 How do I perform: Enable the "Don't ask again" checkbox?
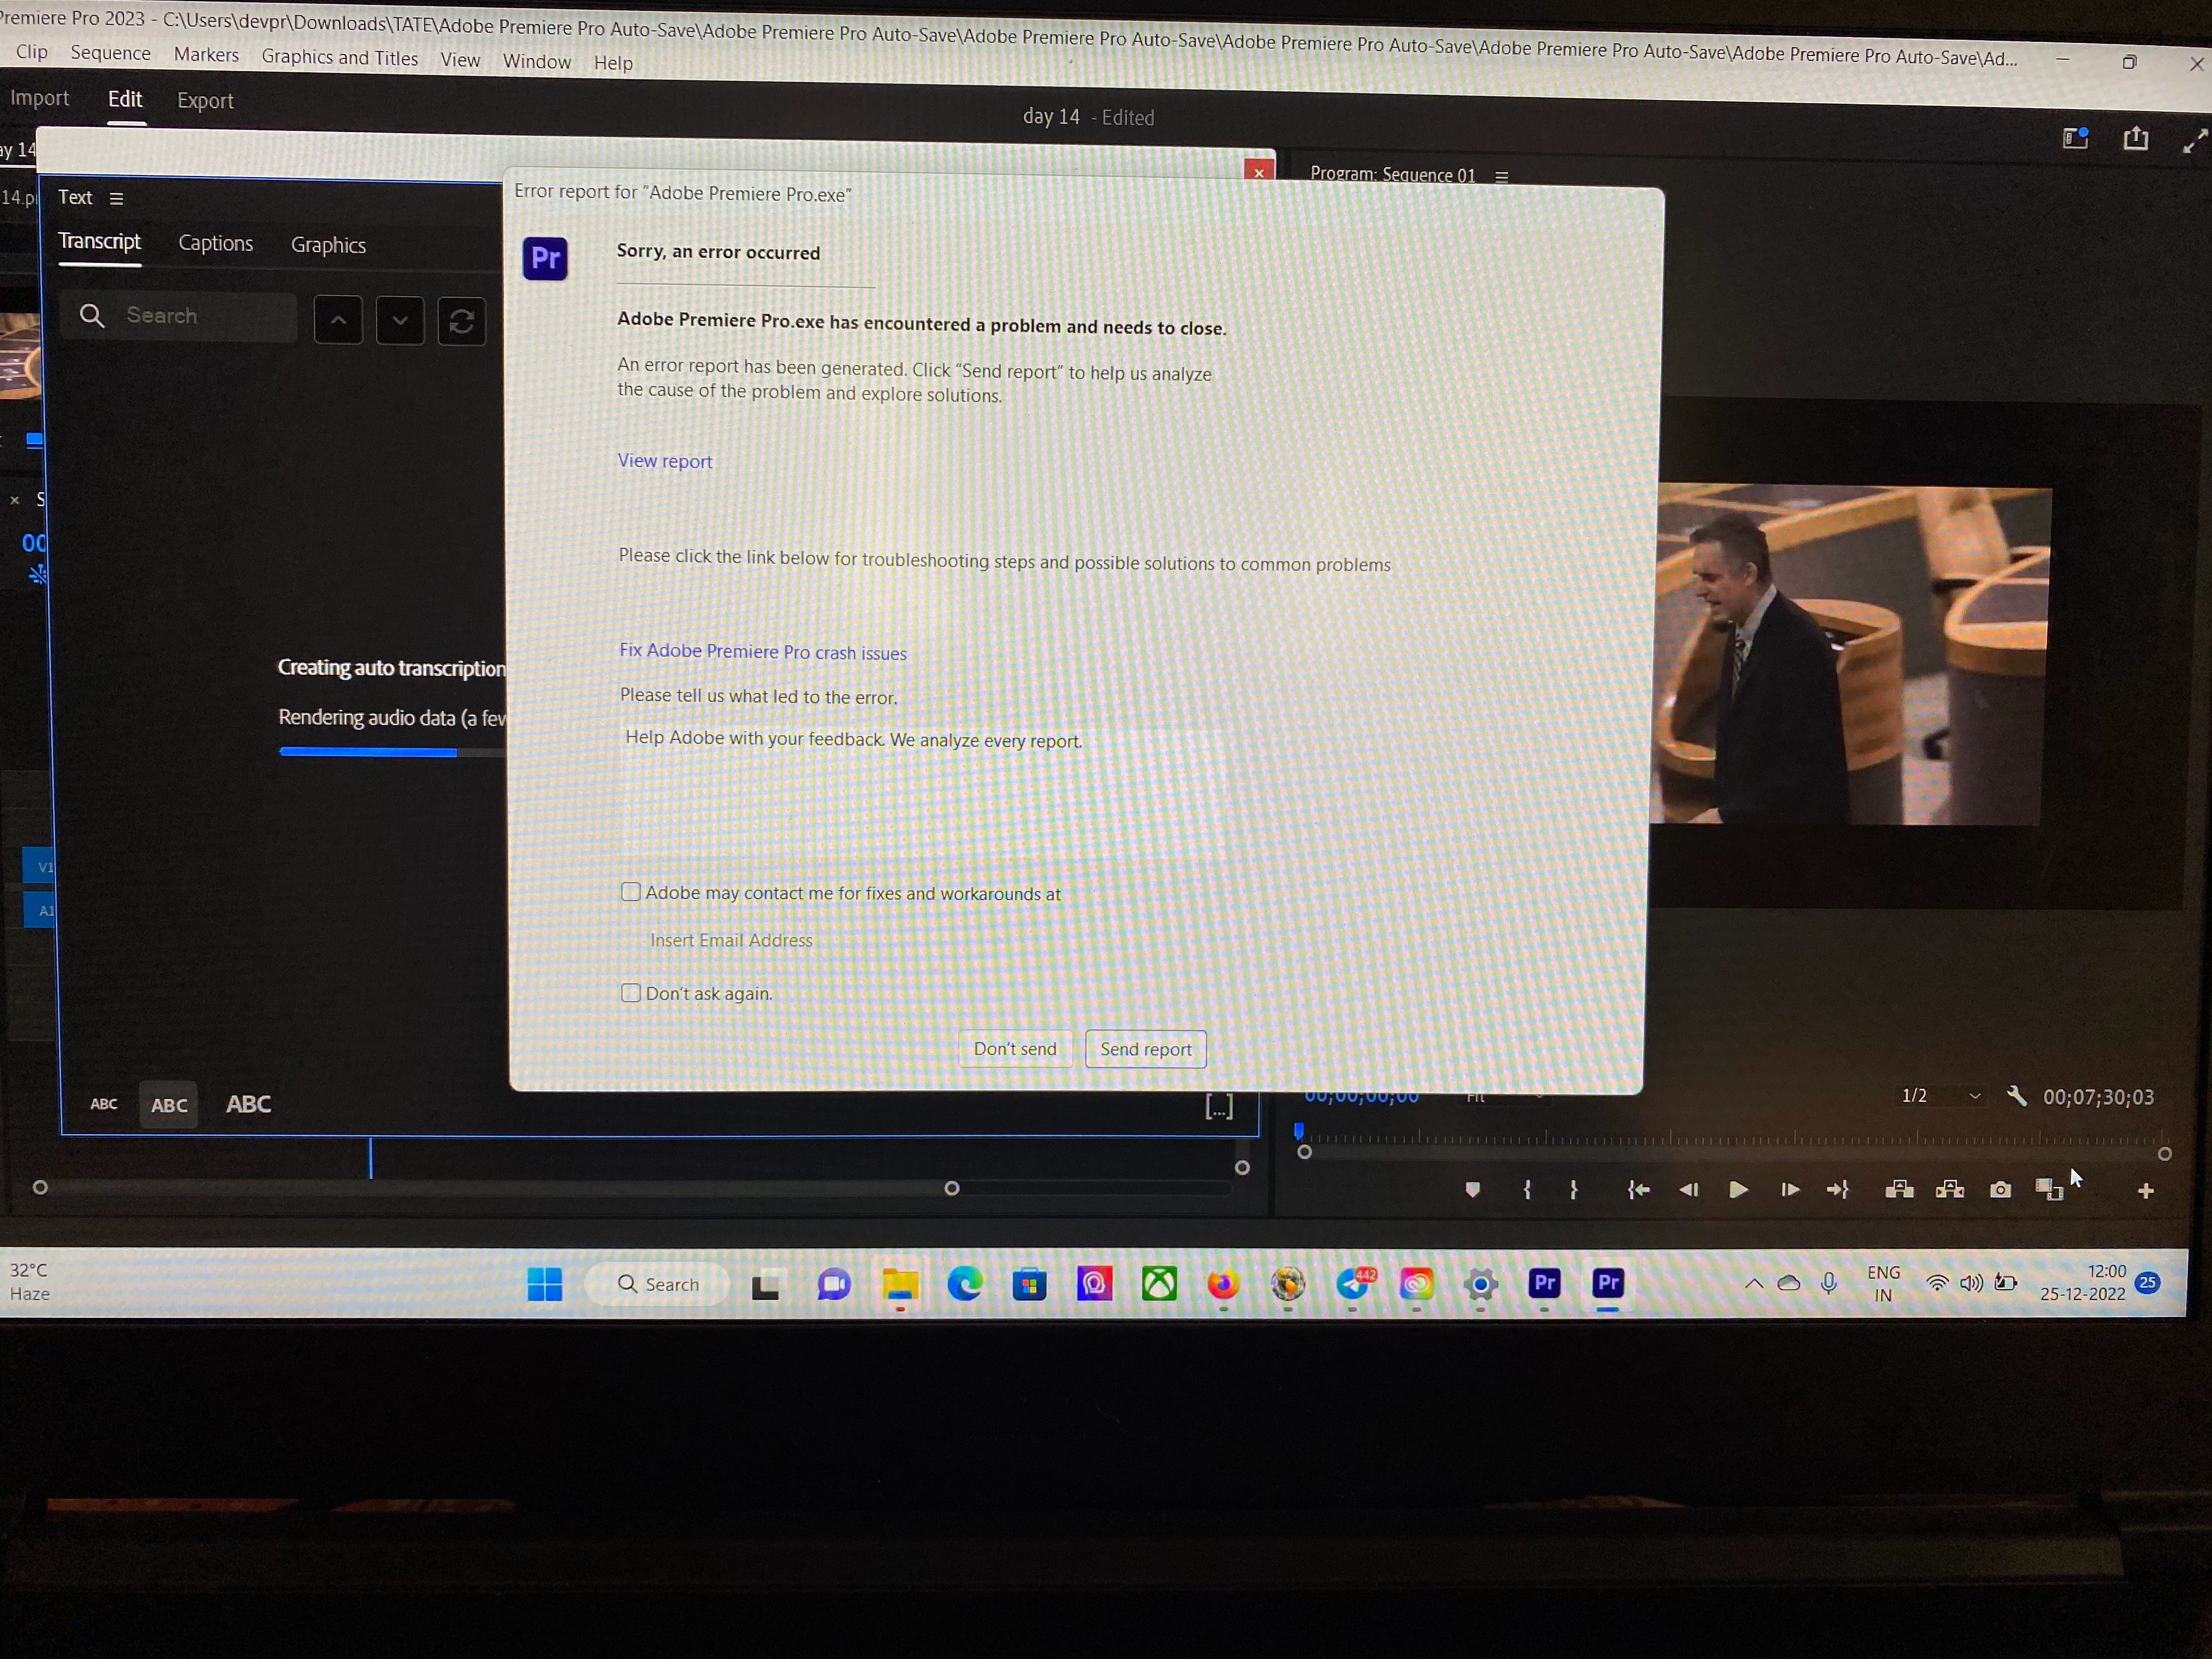[631, 992]
